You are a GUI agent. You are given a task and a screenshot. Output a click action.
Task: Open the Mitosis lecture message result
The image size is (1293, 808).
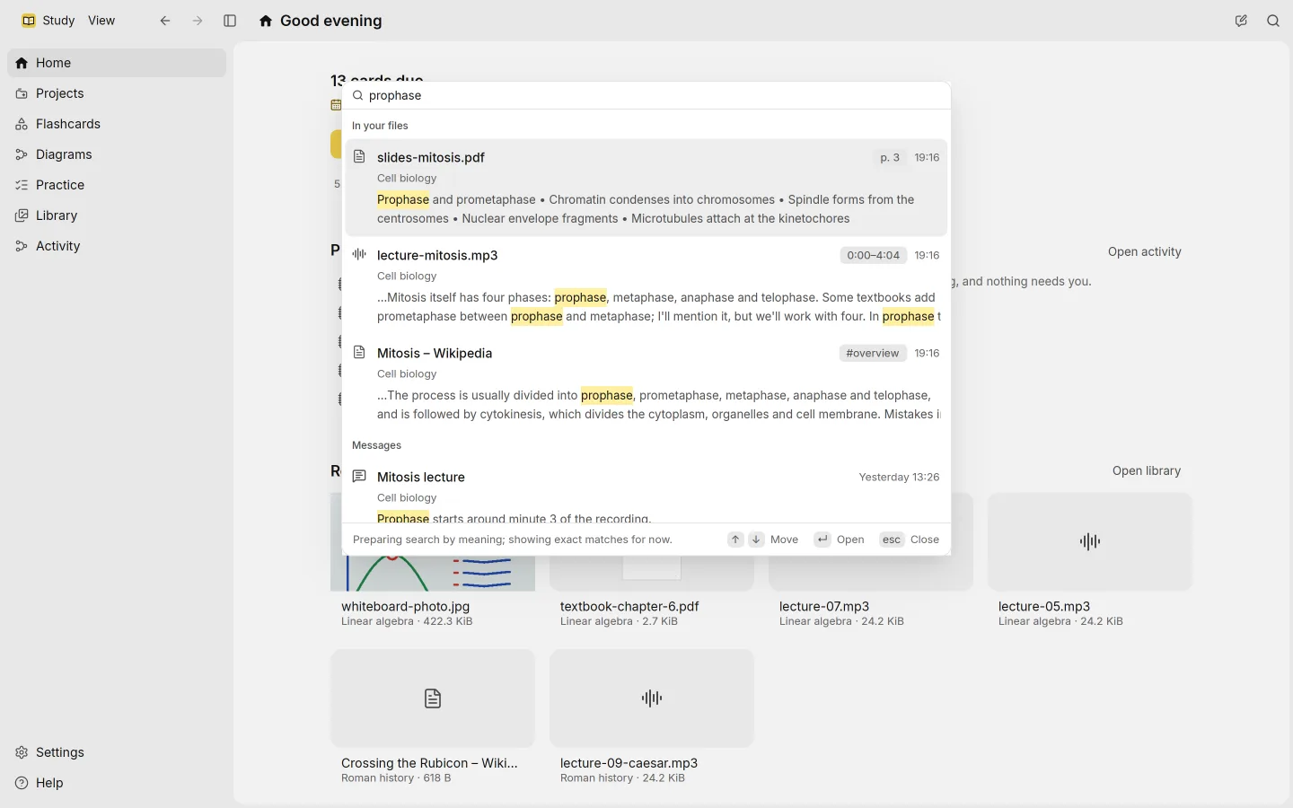coord(646,491)
